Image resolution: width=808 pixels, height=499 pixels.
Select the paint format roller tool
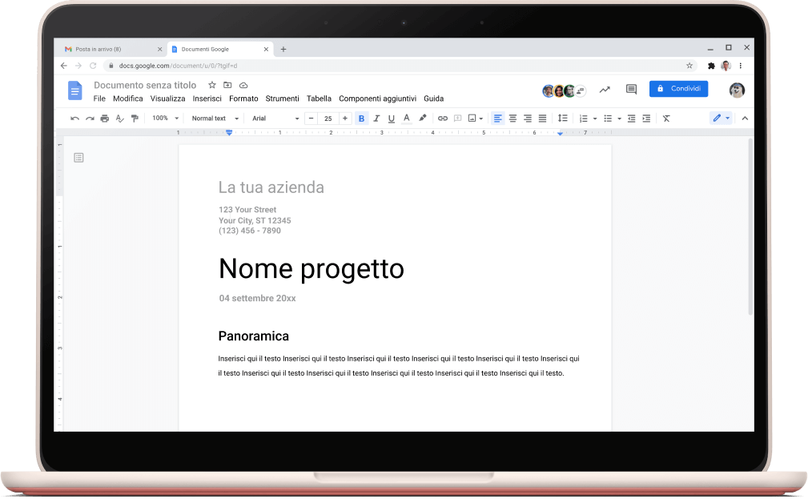135,119
